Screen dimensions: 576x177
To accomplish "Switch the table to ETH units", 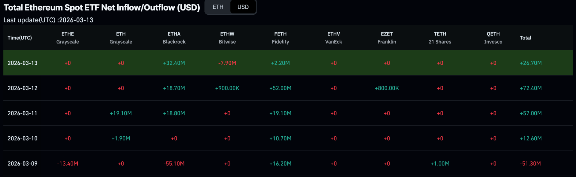I will pos(218,7).
